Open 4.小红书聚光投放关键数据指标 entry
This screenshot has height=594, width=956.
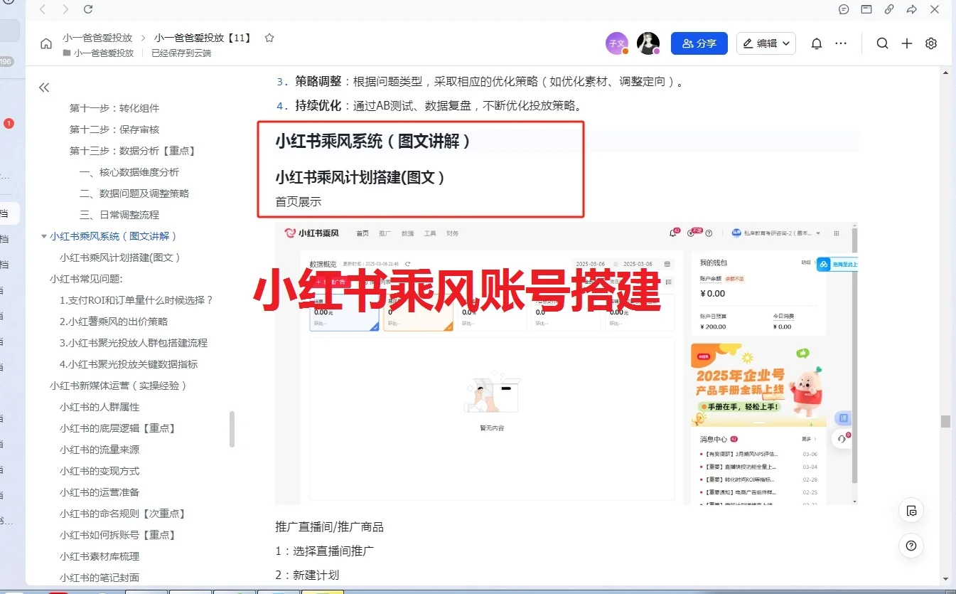coord(129,364)
